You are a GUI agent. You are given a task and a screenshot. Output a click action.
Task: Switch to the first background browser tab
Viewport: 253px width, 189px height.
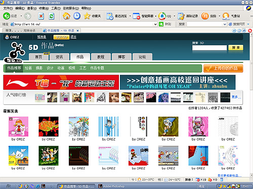[22, 30]
